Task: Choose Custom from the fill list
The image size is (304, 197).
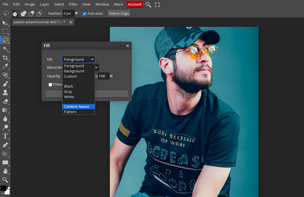Action: (79, 77)
